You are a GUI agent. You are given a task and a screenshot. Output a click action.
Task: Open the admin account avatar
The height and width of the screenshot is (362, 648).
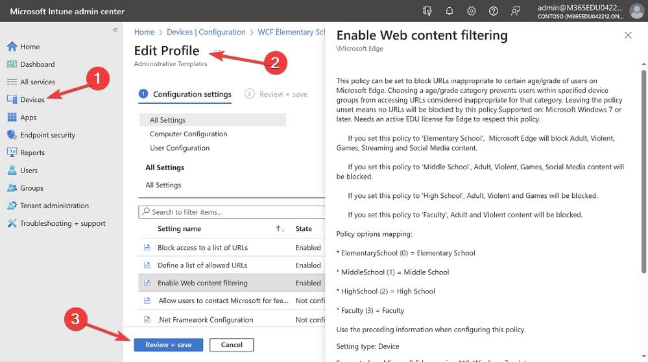coord(636,11)
